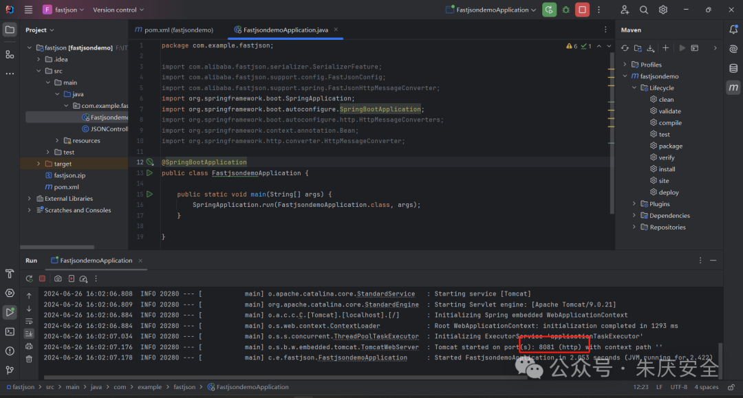743x398 pixels.
Task: Expand the target folder
Action: click(39, 164)
